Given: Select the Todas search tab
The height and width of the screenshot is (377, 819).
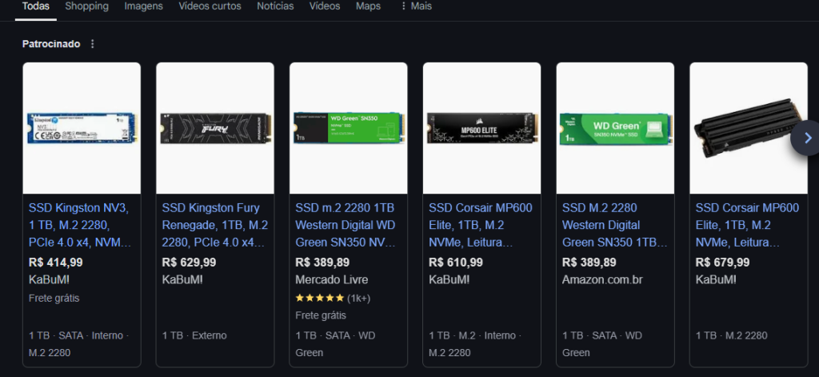Looking at the screenshot, I should click(x=35, y=6).
